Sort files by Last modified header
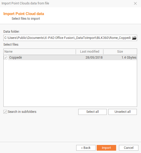Viewport: 141px width, 153px height. pyautogui.click(x=89, y=52)
